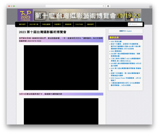Image resolution: width=159 pixels, height=134 pixels.
Task: Click the Search input field
Action: tap(135, 24)
